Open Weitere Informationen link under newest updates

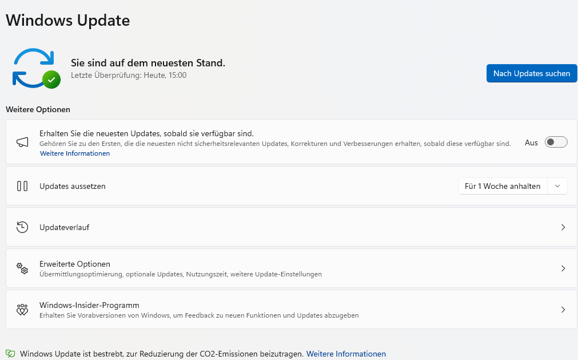tap(75, 153)
